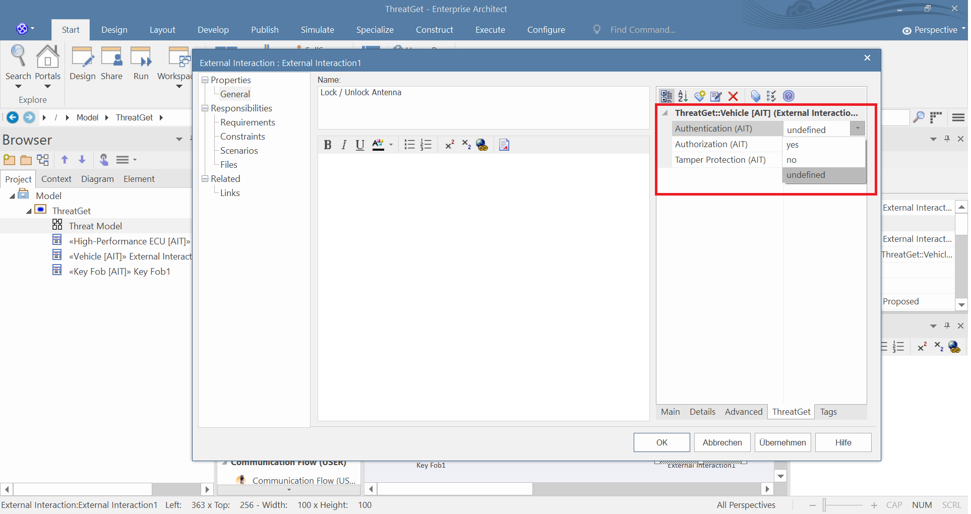
Task: Open the Design ribbon tool
Action: 82,63
